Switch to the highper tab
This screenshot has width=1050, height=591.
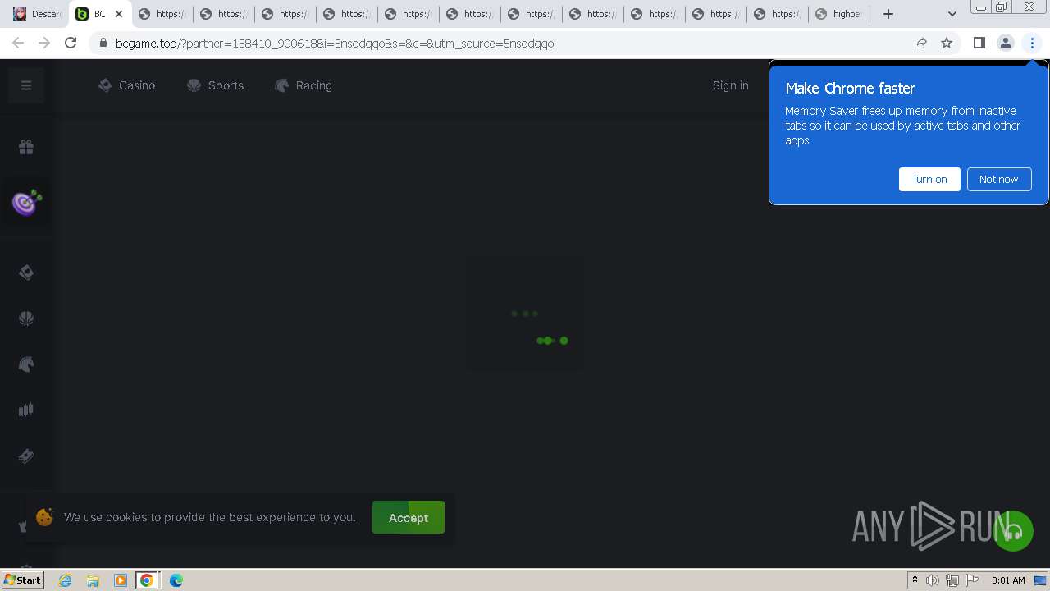pos(838,14)
